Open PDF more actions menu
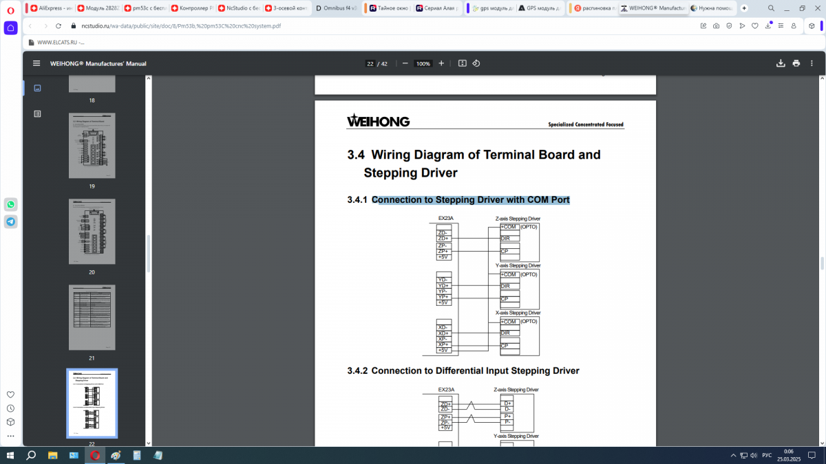 (812, 63)
